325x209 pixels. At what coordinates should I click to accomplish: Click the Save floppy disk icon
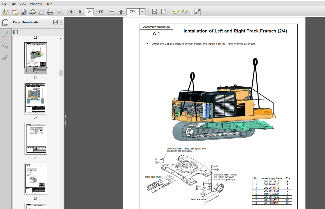coord(41,12)
